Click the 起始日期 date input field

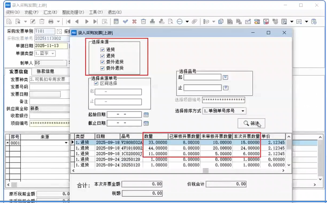(124, 115)
